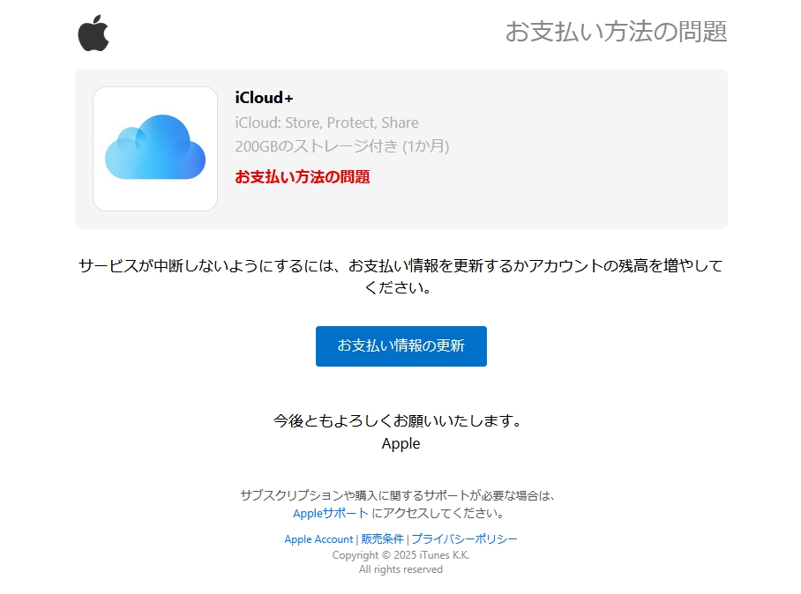Click the 200GBのストレージ付き plan text
This screenshot has width=801, height=594.
click(x=341, y=146)
